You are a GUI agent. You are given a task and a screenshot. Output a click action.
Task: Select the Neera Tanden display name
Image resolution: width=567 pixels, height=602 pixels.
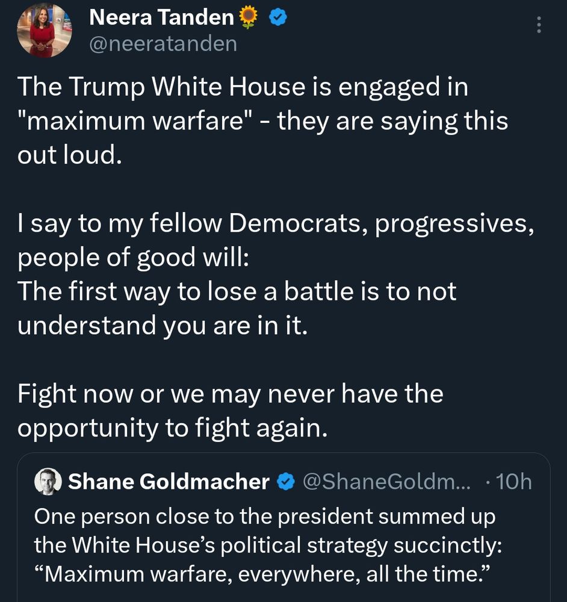point(162,17)
